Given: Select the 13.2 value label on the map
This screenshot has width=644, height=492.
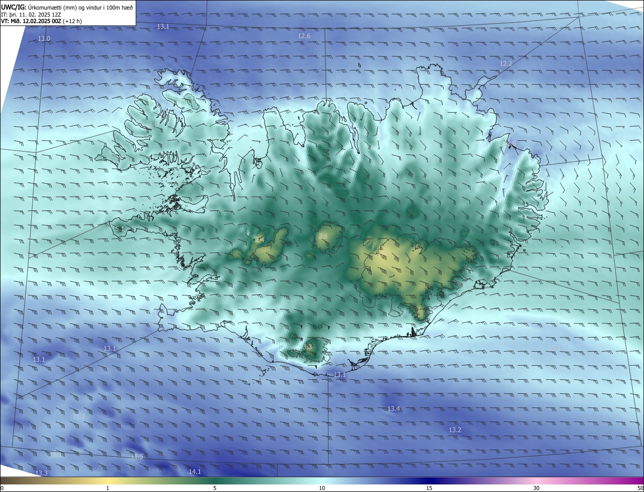Looking at the screenshot, I should 455,430.
